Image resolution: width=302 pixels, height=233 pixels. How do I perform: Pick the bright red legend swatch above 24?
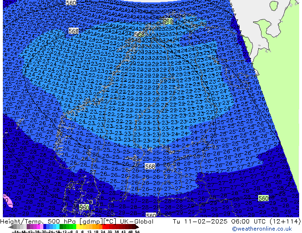point(104,227)
